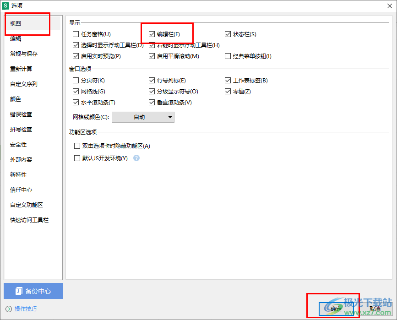Select the 视图 category in sidebar
397x320 pixels.
(x=33, y=23)
